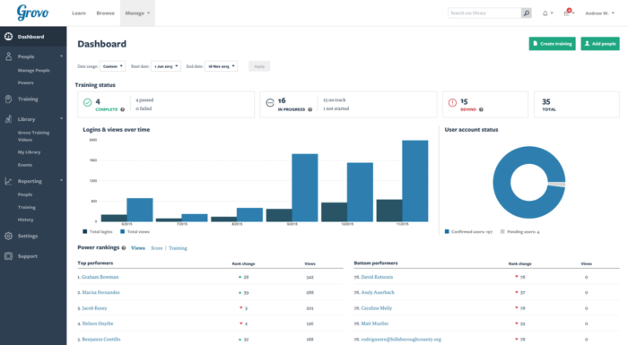Click the Dashboard gauge icon in sidebar
The height and width of the screenshot is (345, 628).
click(x=8, y=37)
